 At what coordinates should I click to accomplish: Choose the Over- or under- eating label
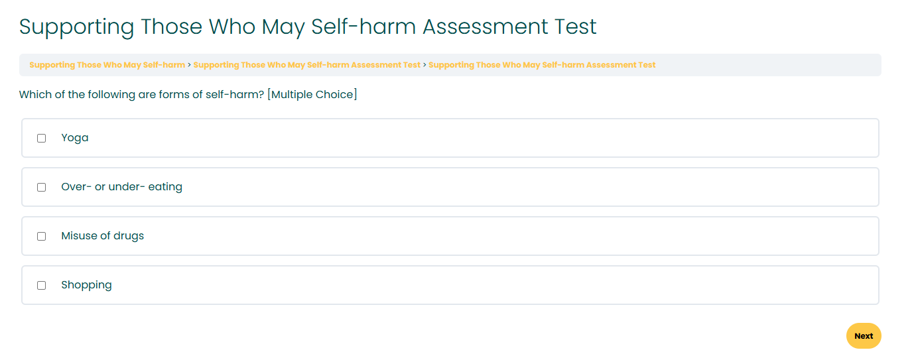(121, 187)
